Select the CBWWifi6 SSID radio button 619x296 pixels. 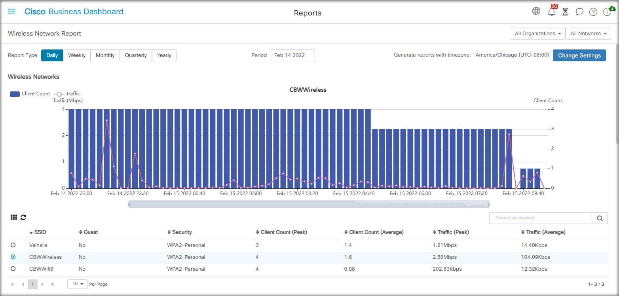13,269
